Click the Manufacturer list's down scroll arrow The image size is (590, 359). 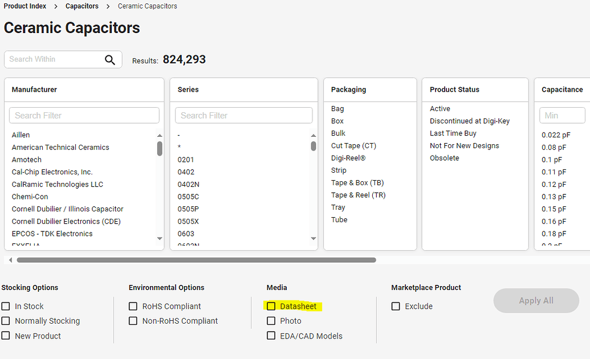[x=159, y=239]
